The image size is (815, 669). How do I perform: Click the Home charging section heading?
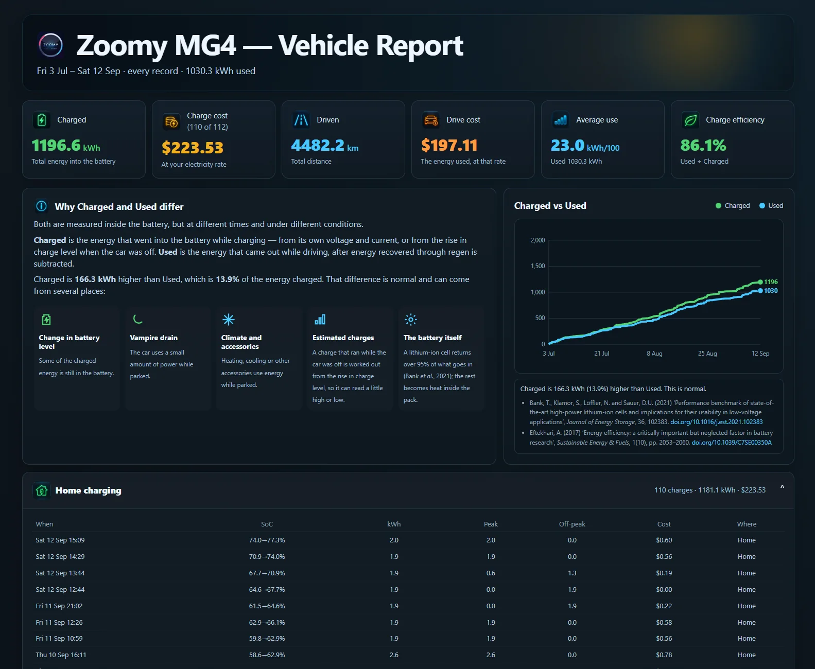[89, 490]
